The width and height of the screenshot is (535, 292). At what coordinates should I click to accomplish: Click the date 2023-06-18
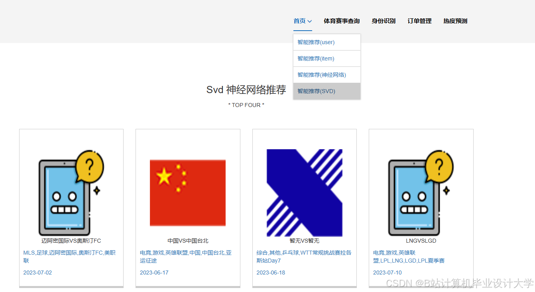[x=271, y=273]
